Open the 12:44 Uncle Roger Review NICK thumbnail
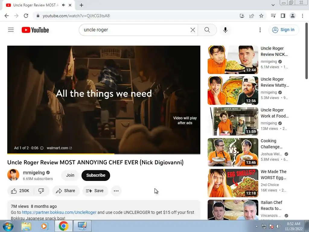Image resolution: width=309 pixels, height=232 pixels. pos(233,60)
